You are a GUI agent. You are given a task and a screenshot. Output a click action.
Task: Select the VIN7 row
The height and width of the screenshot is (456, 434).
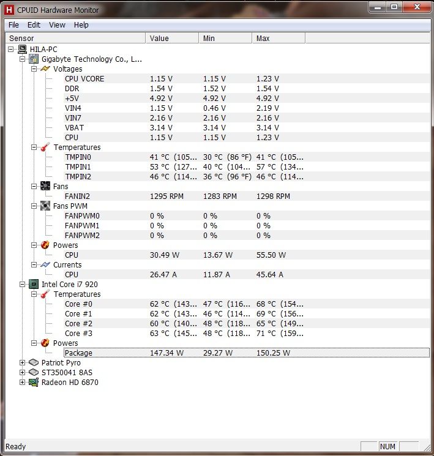pos(247,118)
